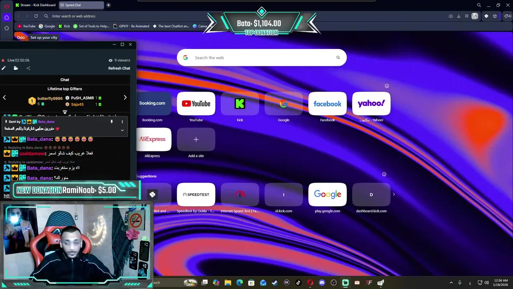
Task: Open the Yahoo speed dial tile
Action: (x=371, y=104)
